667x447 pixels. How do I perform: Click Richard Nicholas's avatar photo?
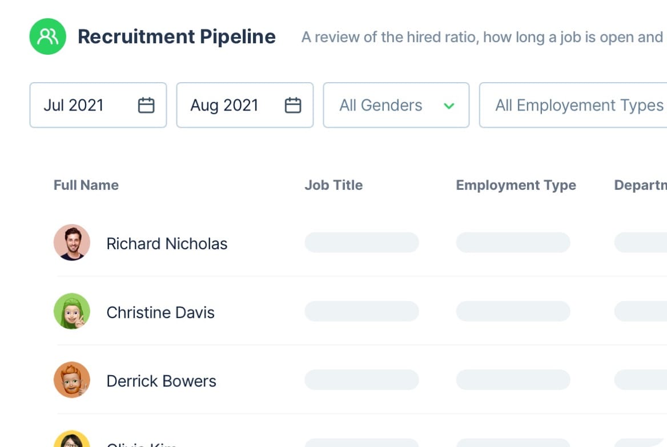[72, 242]
